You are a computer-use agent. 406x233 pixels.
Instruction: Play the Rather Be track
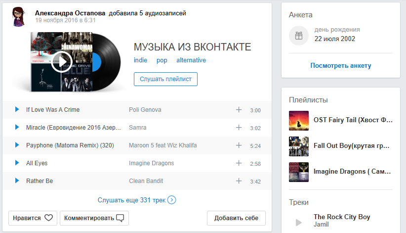[17, 181]
